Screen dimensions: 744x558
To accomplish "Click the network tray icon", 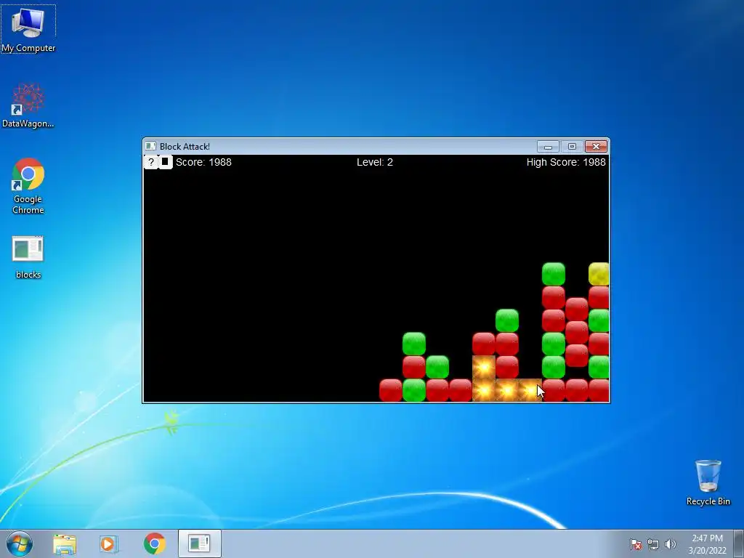I will pos(653,544).
